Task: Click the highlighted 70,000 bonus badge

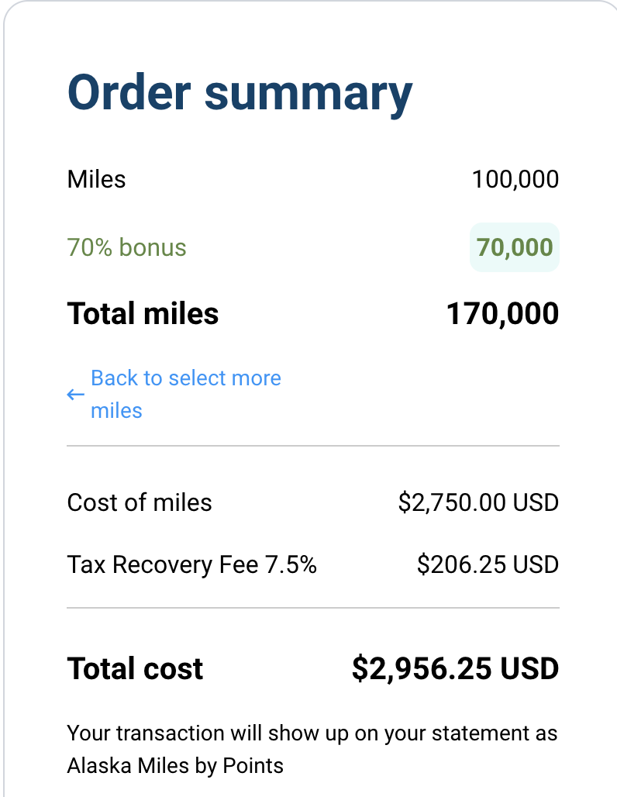Action: click(x=515, y=247)
